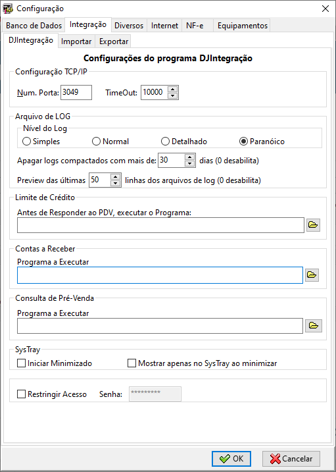Image resolution: width=336 pixels, height=472 pixels.
Task: Decrease the TimeOut value with down arrow
Action: pos(172,95)
